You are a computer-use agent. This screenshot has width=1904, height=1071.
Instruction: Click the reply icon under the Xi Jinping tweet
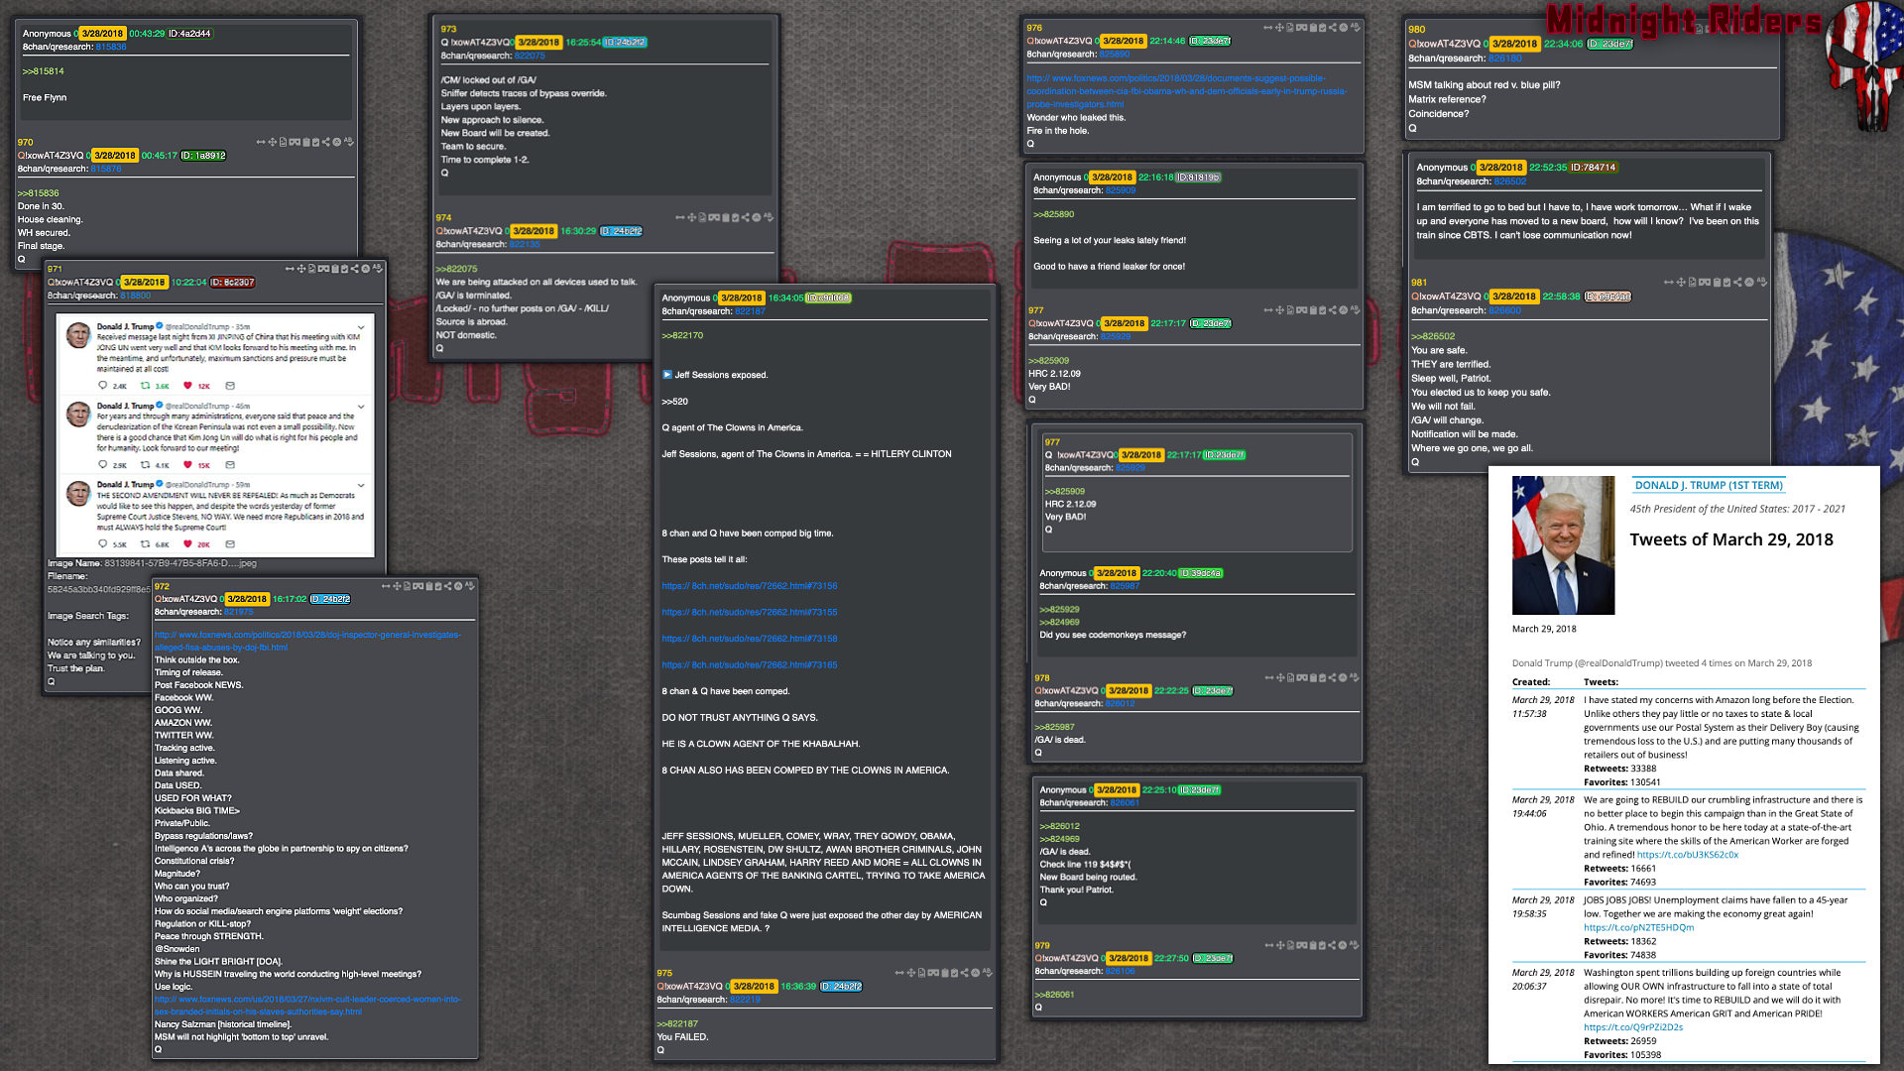tap(102, 386)
